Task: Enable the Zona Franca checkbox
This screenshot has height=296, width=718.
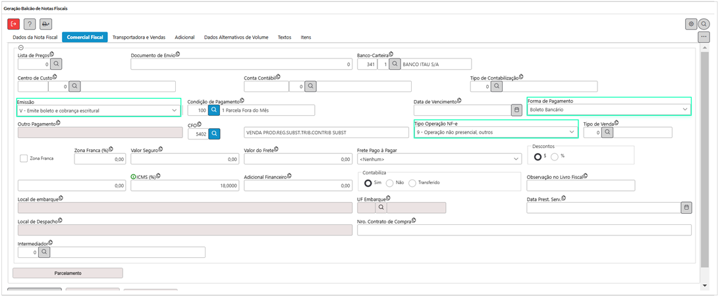Action: tap(24, 159)
